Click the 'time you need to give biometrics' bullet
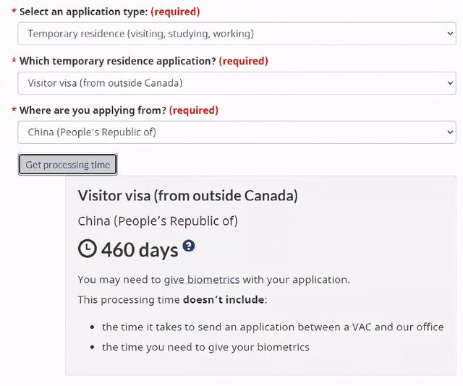Image resolution: width=463 pixels, height=386 pixels. pos(205,347)
